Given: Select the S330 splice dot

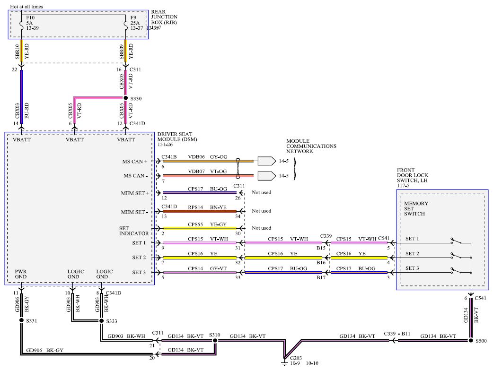Looking at the screenshot, I should 126,98.
